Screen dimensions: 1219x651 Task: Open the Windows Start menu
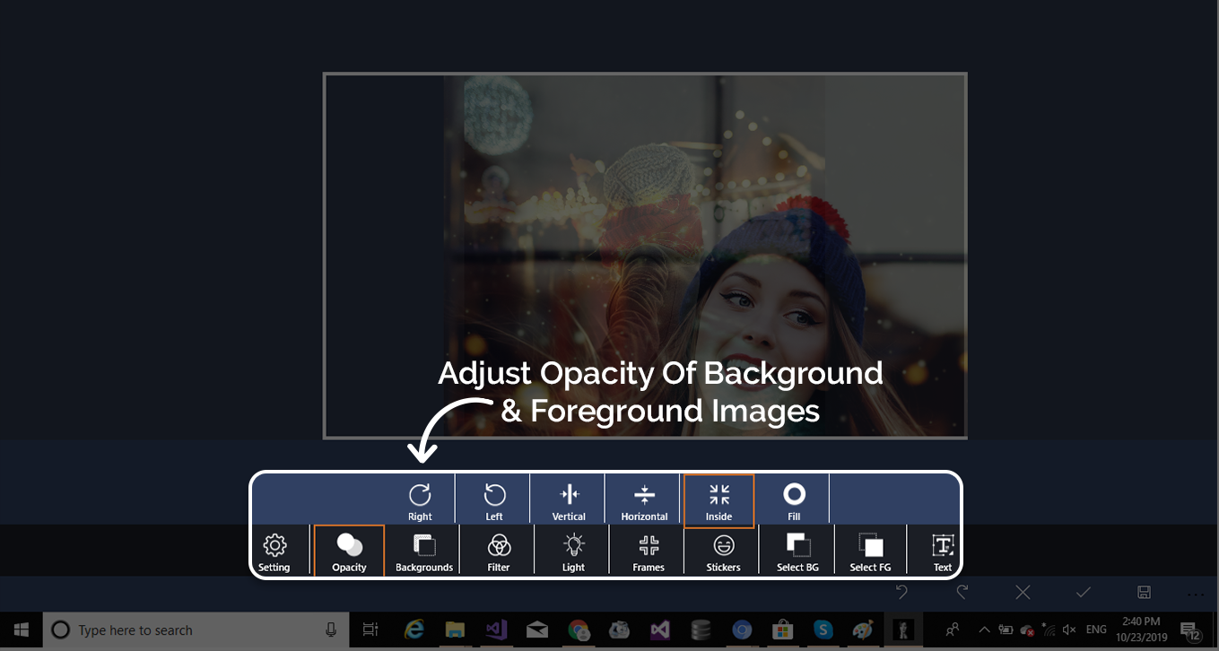[22, 630]
